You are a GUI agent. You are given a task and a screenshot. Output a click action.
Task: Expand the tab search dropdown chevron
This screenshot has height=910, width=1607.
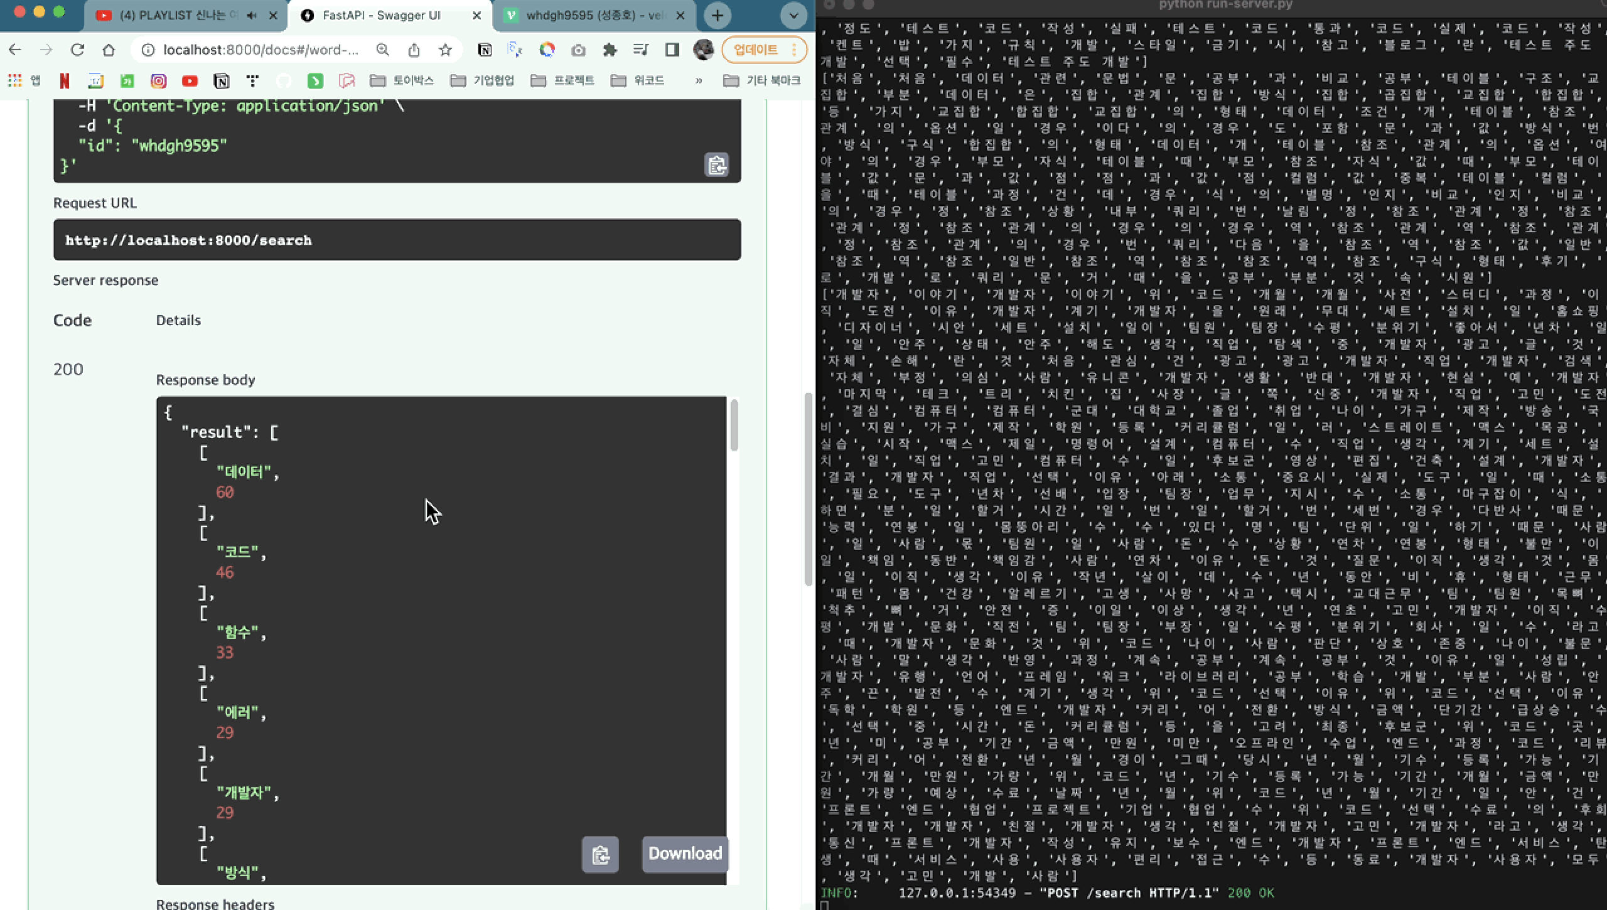793,16
